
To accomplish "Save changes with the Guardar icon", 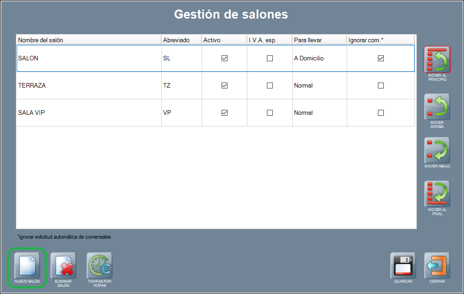I will (403, 265).
